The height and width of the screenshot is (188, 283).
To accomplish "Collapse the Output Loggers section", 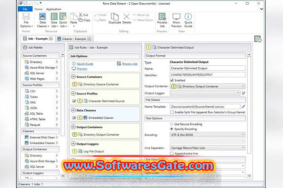I will pos(73,144).
